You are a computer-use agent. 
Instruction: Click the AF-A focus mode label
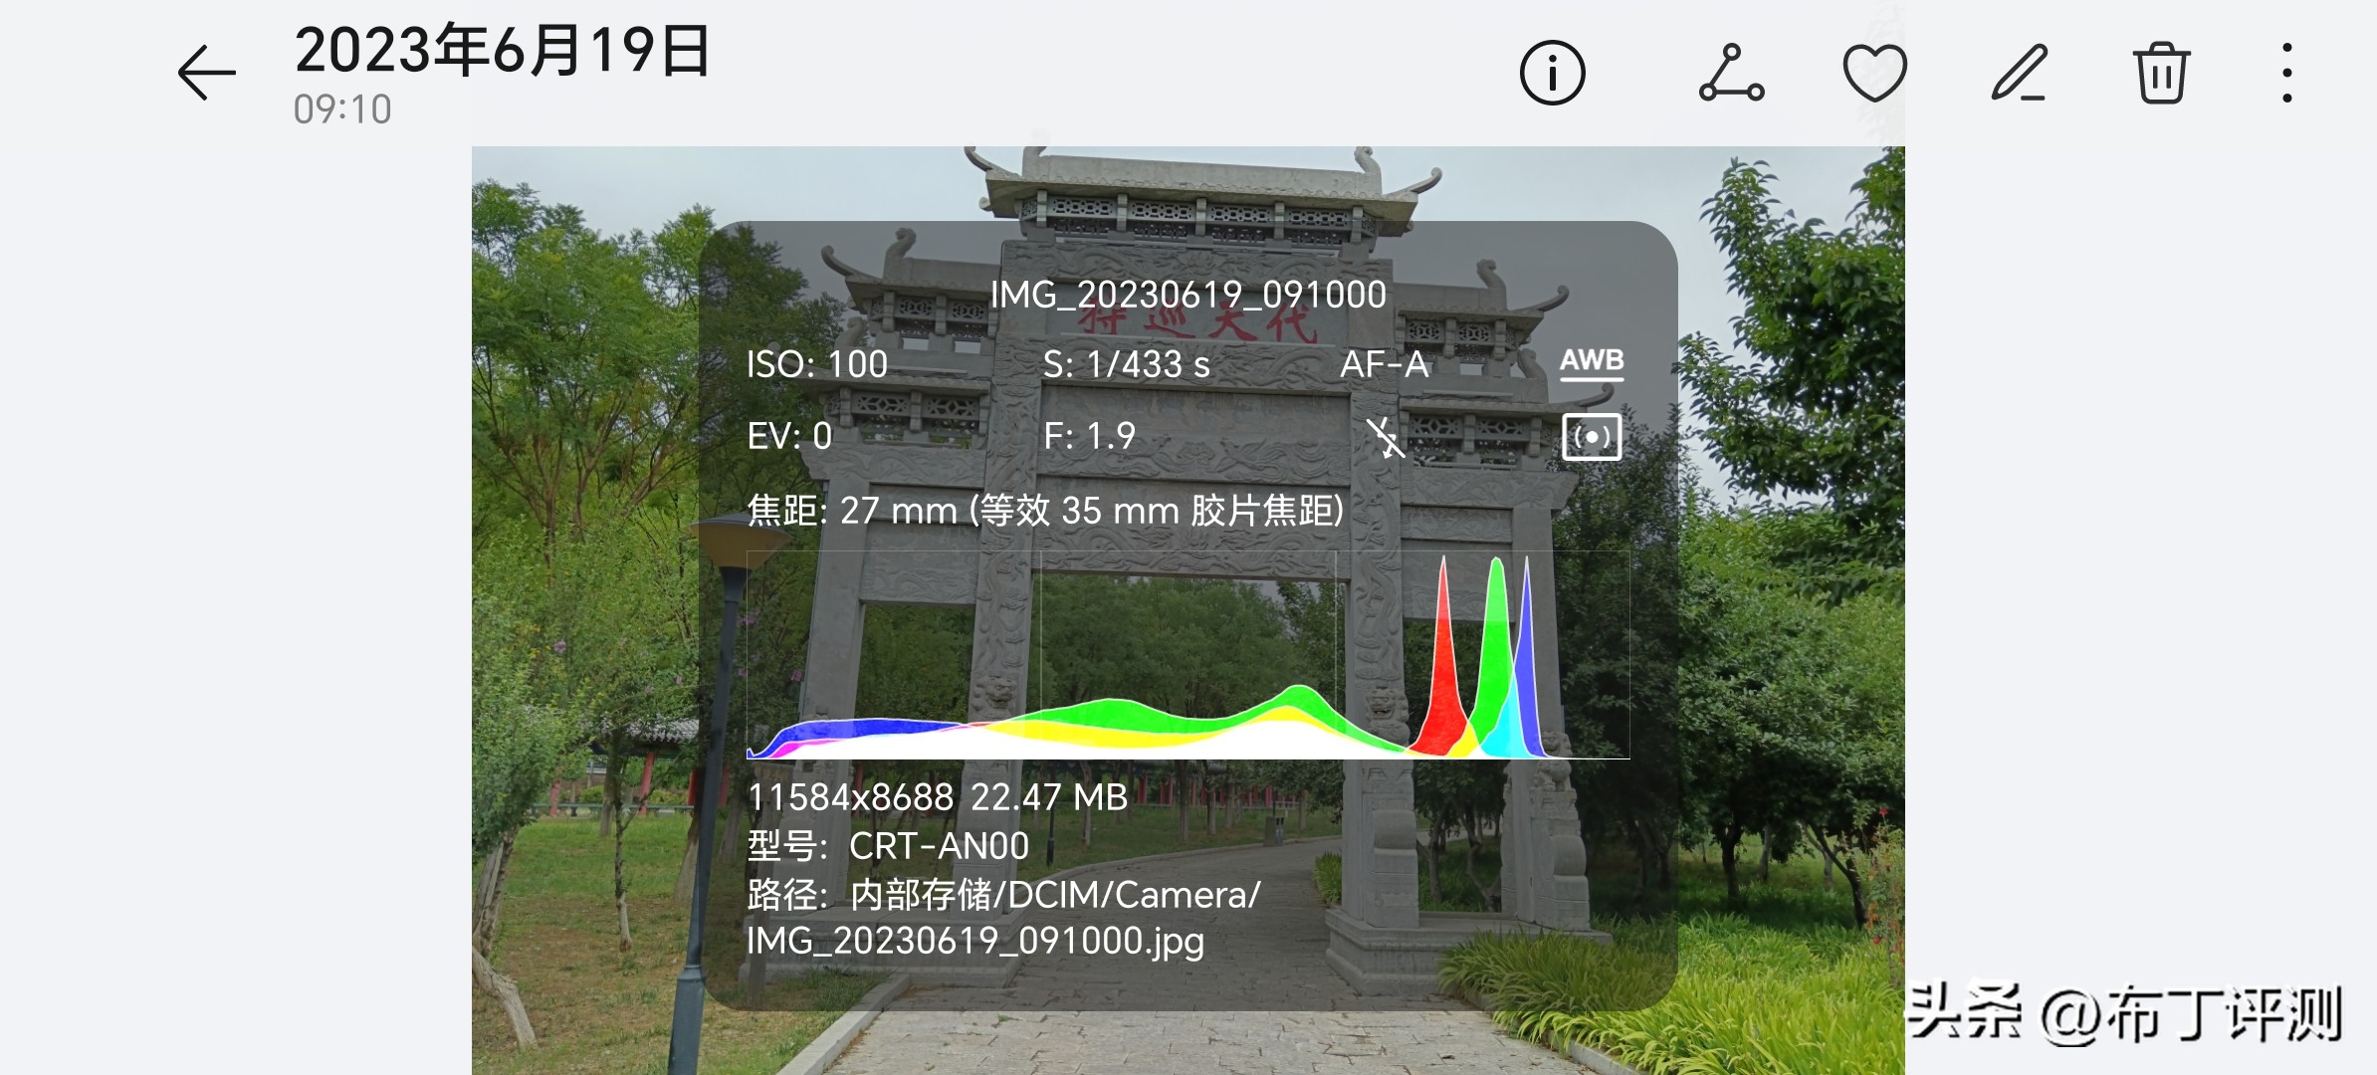click(x=1388, y=364)
